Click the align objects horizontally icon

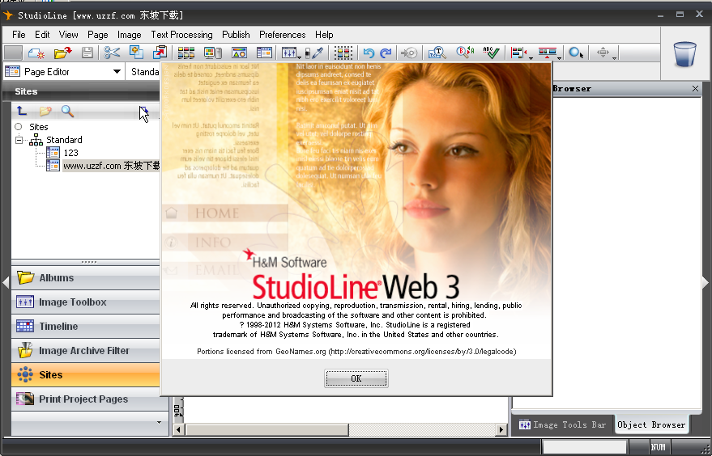click(518, 53)
